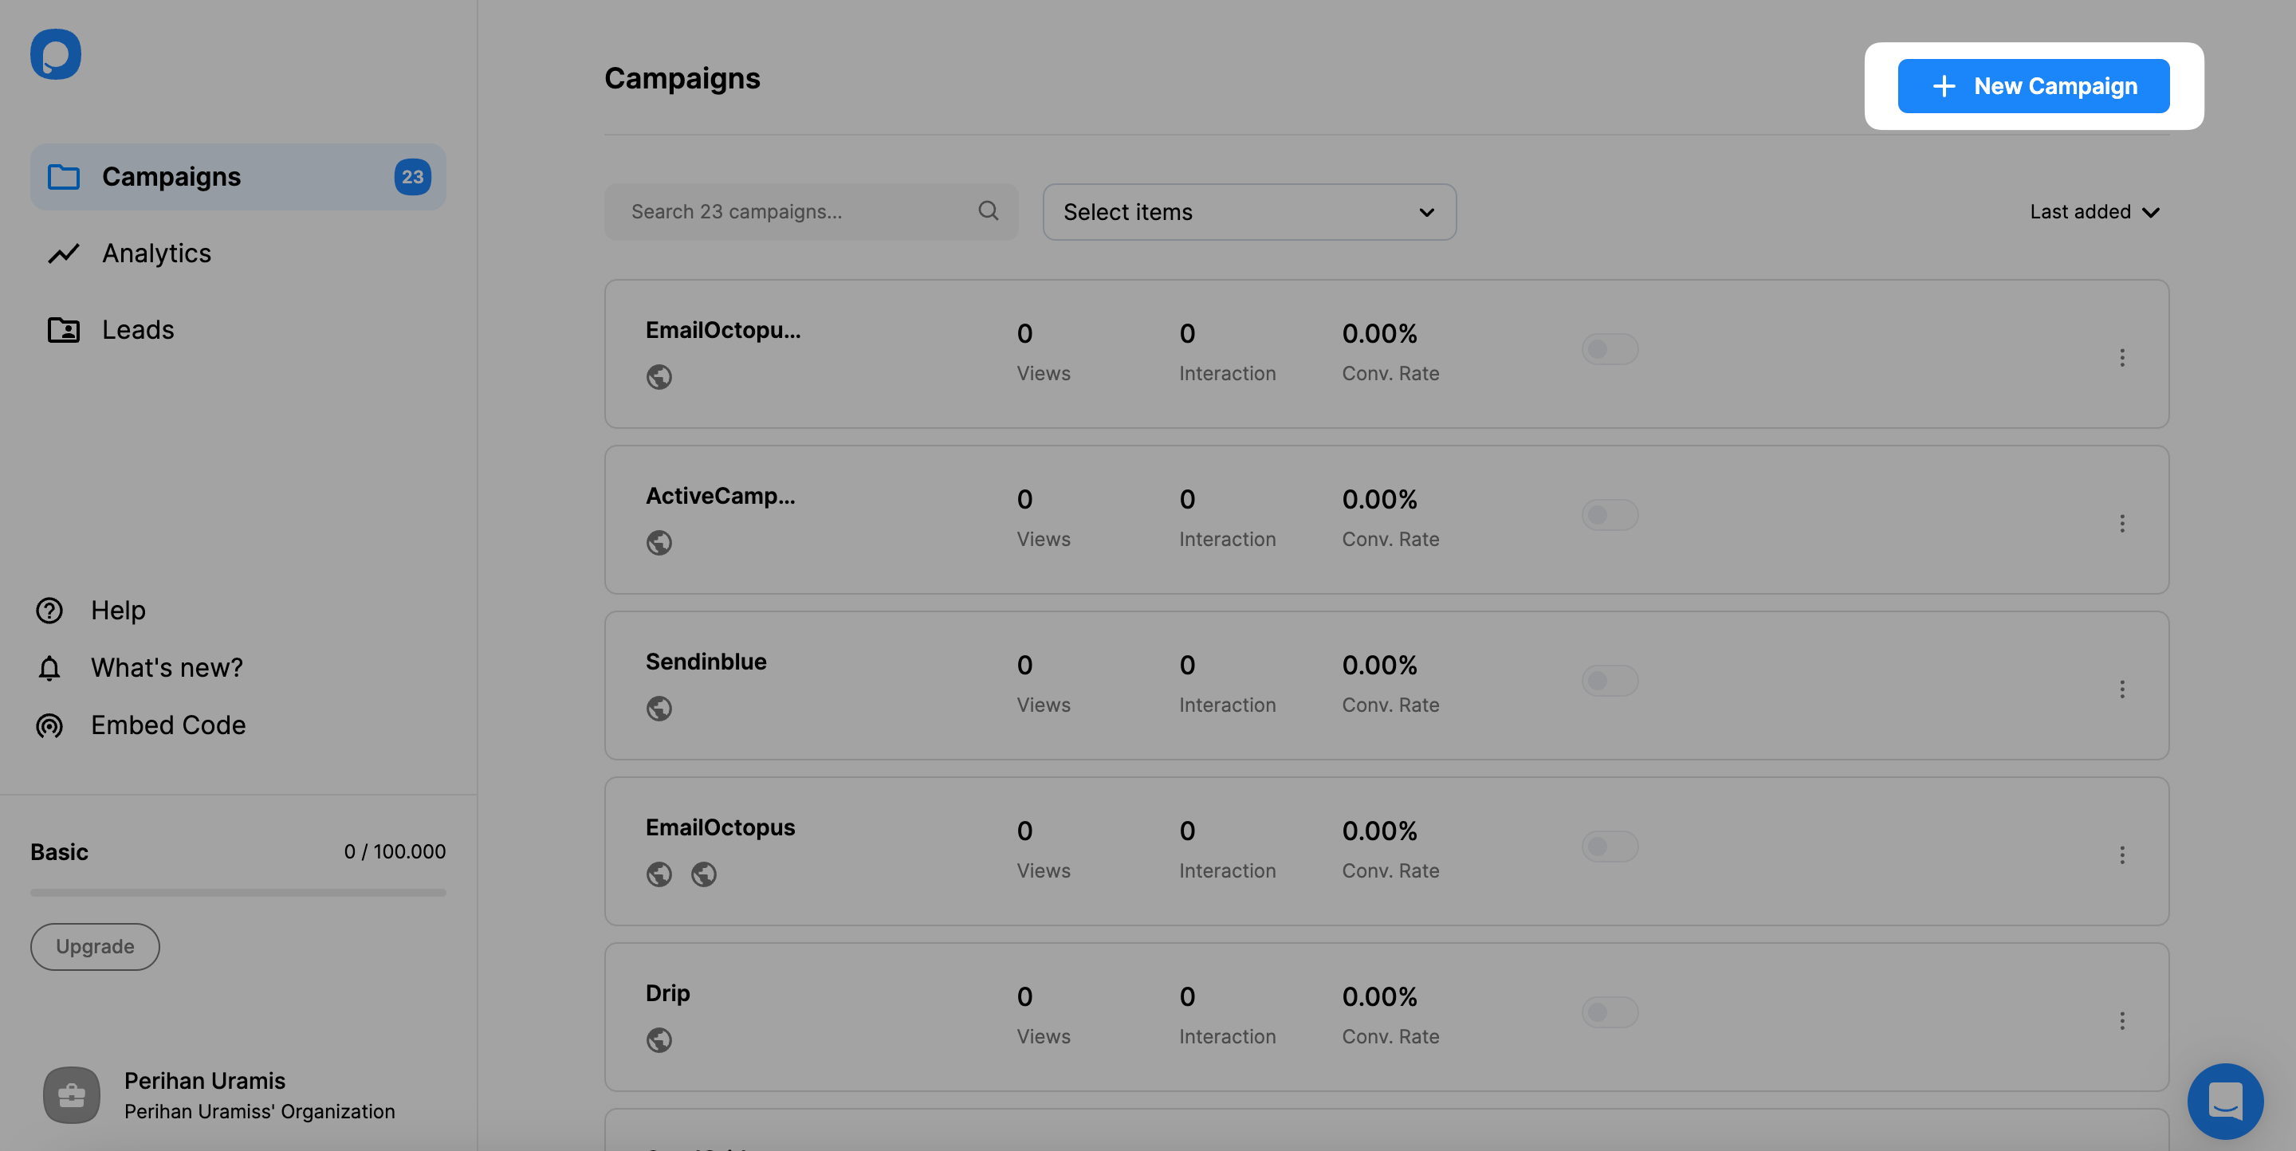This screenshot has height=1151, width=2296.
Task: Go to Analytics in the sidebar
Action: 157,253
